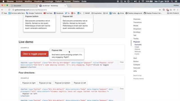The width and height of the screenshot is (180, 101).
Task: Click the browser back arrow
Action: coord(2,10)
